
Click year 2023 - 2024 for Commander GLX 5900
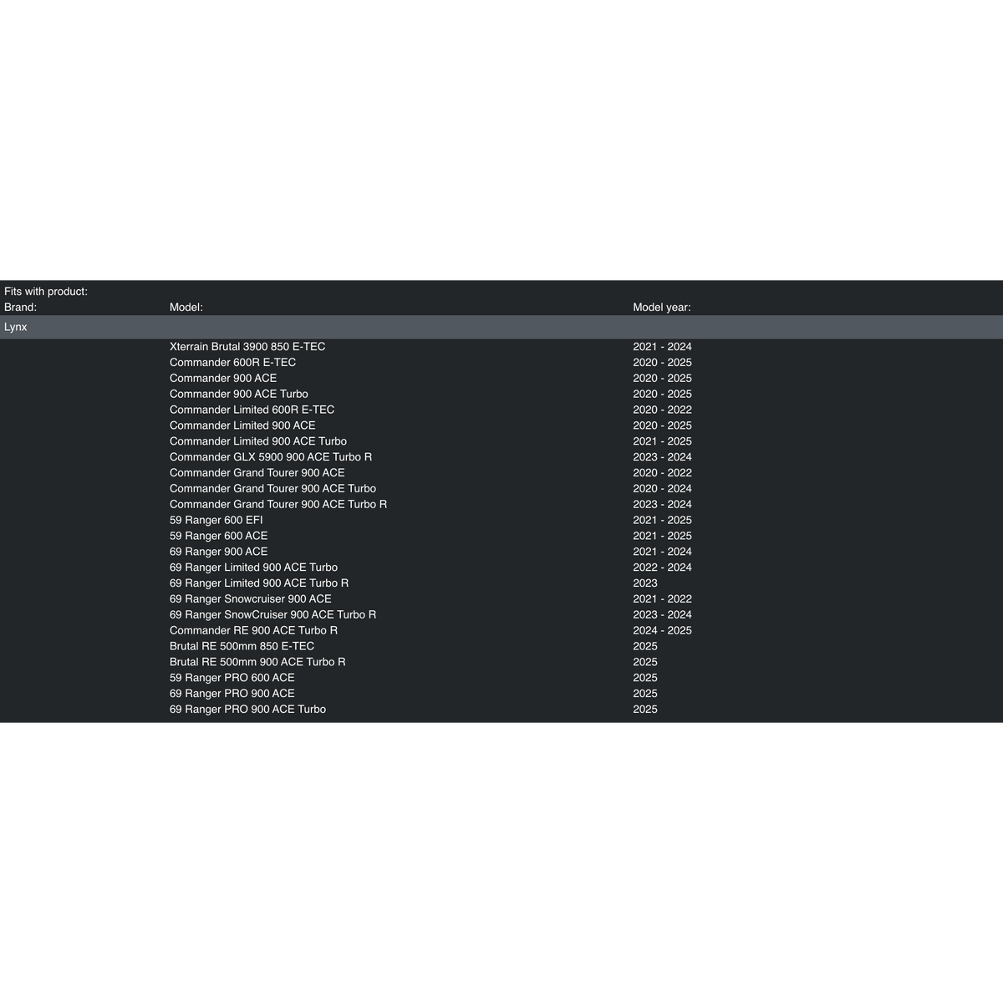tap(662, 457)
